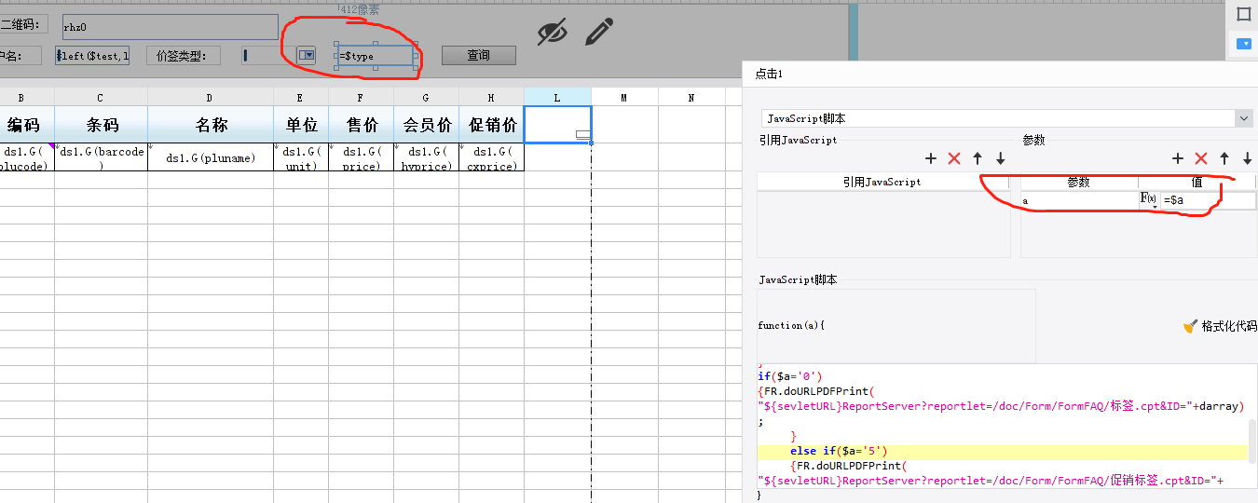
Task: Click the square icon at top right
Action: (x=1243, y=14)
